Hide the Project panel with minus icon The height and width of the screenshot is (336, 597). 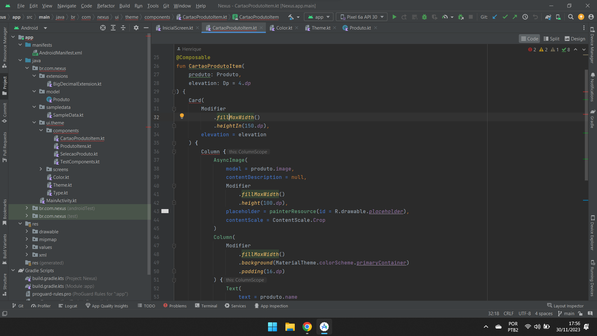pyautogui.click(x=146, y=28)
